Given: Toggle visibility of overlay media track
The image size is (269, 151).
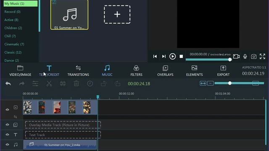Looking at the screenshot, I should pyautogui.click(x=7, y=125).
